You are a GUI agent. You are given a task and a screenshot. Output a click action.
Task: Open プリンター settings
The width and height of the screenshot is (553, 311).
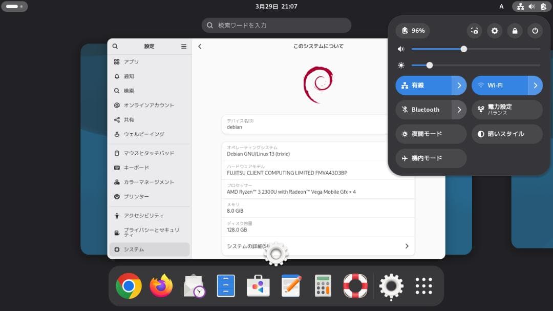[x=150, y=197]
